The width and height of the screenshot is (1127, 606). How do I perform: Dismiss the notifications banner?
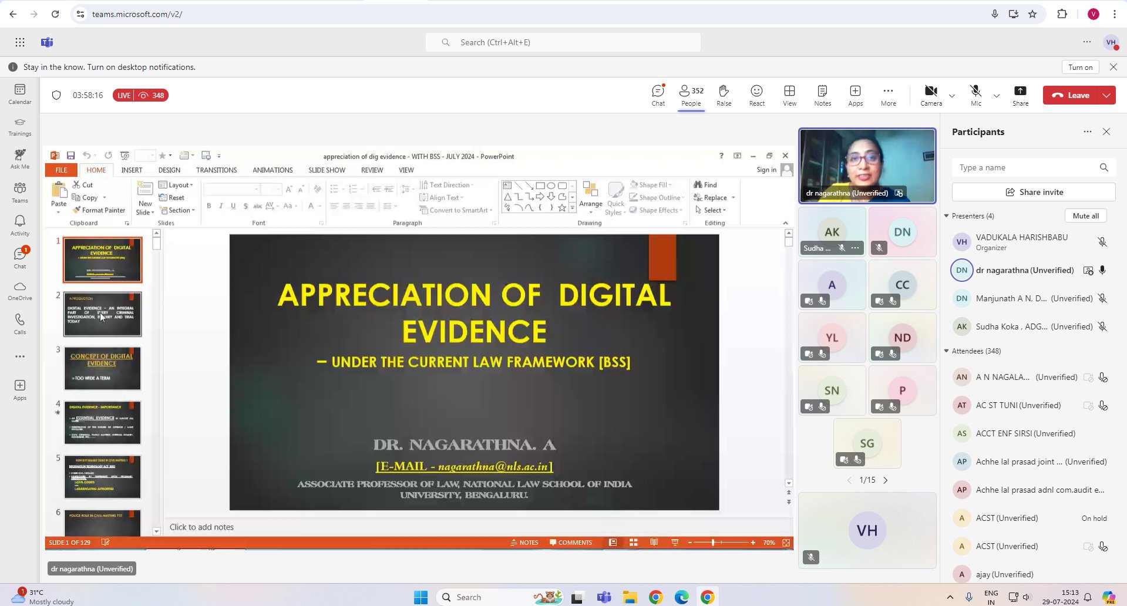click(1113, 67)
